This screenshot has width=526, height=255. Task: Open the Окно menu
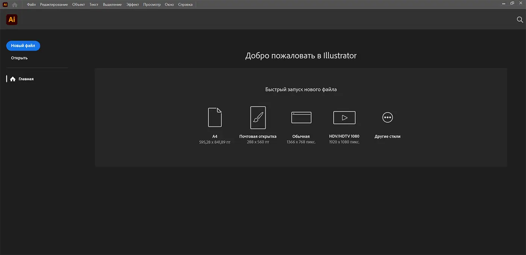click(x=169, y=5)
